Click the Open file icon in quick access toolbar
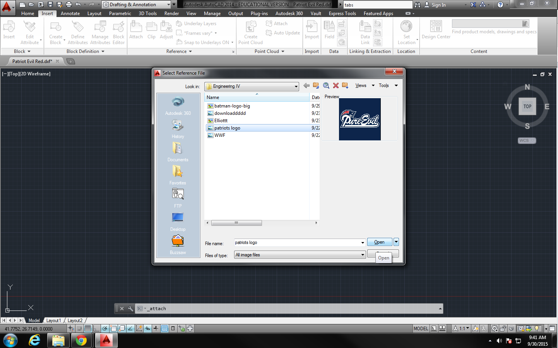This screenshot has height=348, width=558. 32,5
